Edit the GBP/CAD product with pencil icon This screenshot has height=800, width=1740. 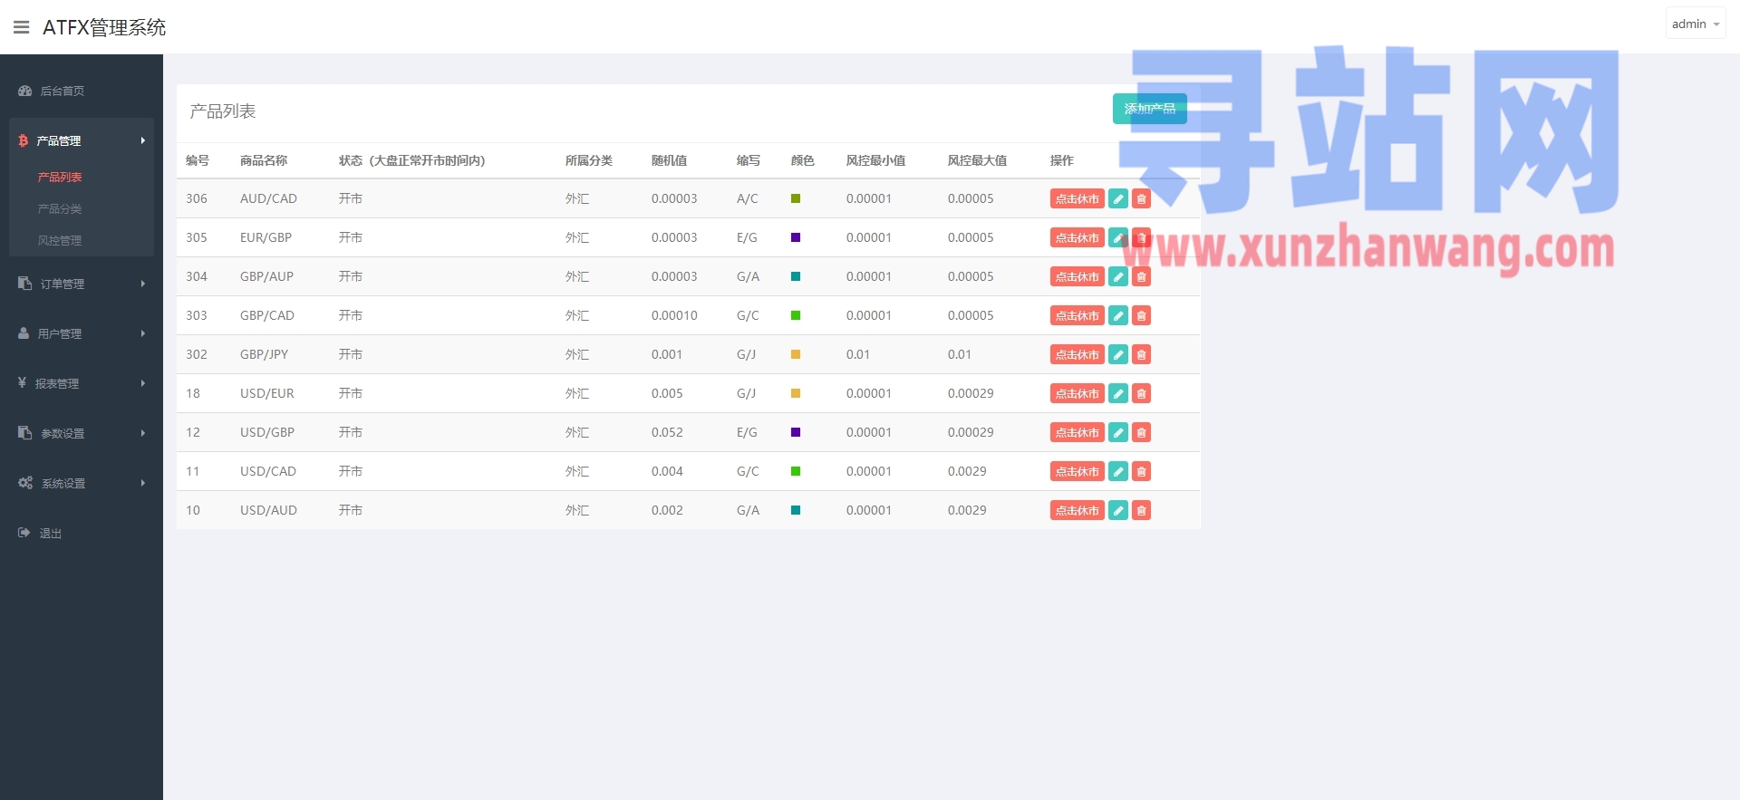[1118, 315]
